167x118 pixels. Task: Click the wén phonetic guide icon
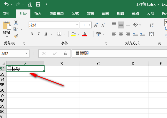(x=98, y=34)
